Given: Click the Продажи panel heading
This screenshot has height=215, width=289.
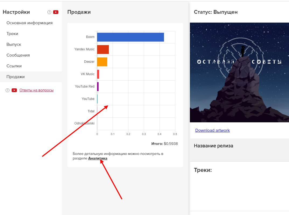Looking at the screenshot, I should pyautogui.click(x=79, y=12).
